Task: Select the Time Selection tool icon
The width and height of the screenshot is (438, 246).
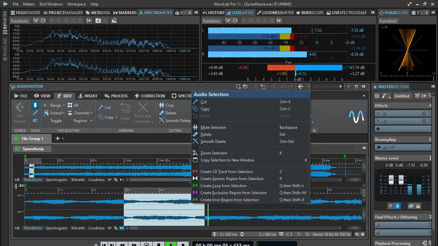Action: click(35, 105)
